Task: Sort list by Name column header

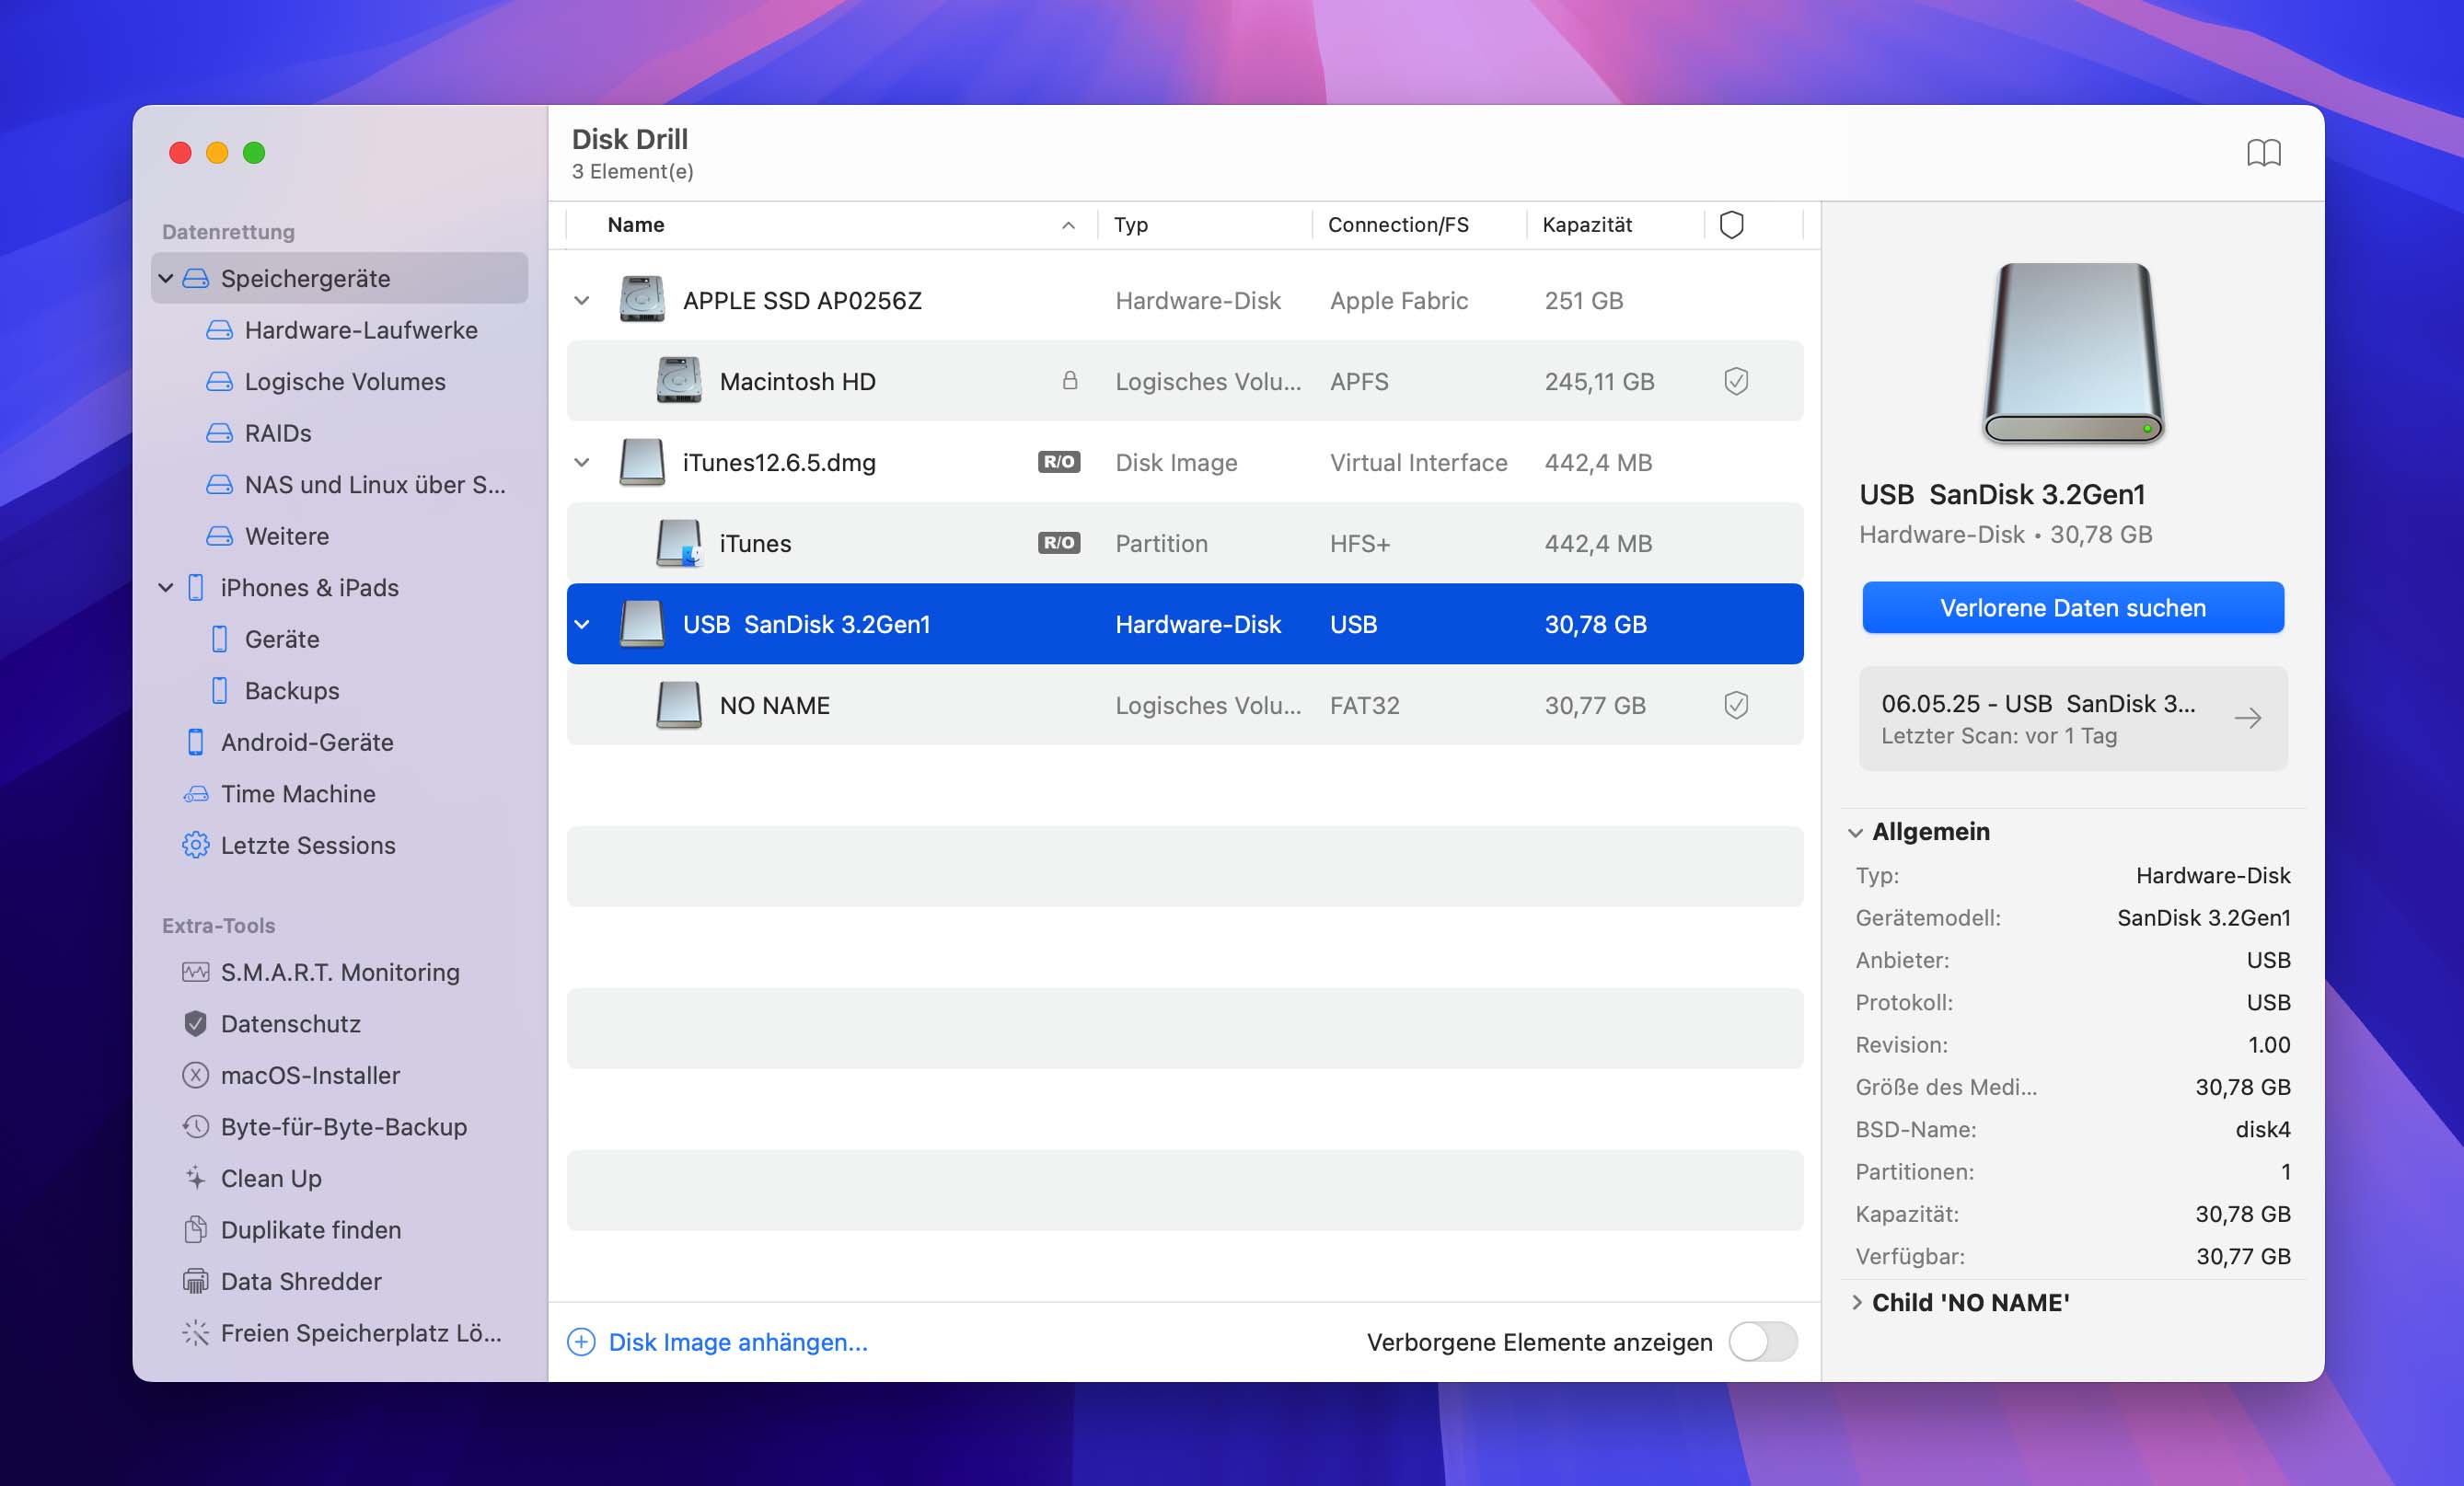Action: (636, 225)
